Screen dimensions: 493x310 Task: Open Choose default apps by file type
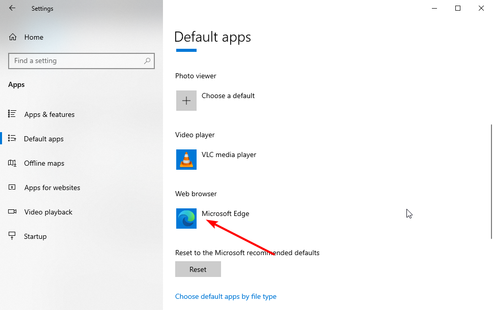click(226, 296)
